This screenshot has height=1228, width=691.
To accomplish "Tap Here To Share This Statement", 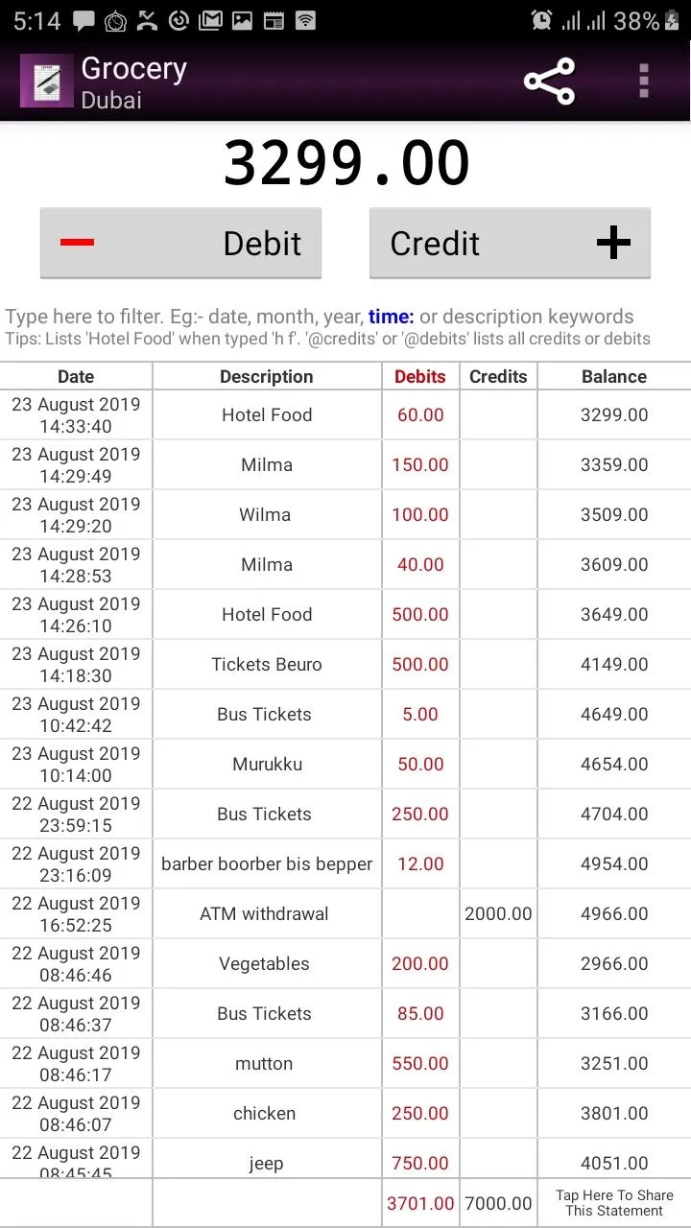I will pos(614,1203).
